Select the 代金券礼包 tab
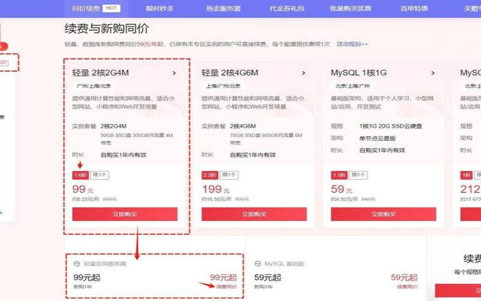The image size is (481, 301). pyautogui.click(x=288, y=8)
